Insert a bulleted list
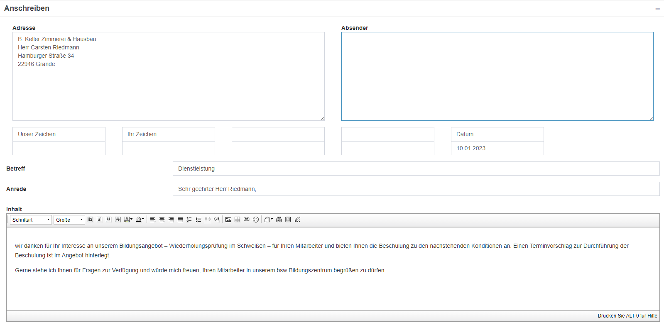 coord(198,220)
